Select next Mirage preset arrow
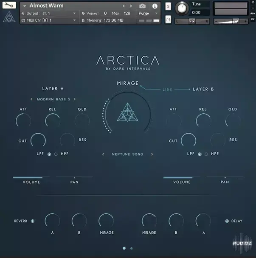Viewport: 256px width, 258px height. (x=152, y=154)
